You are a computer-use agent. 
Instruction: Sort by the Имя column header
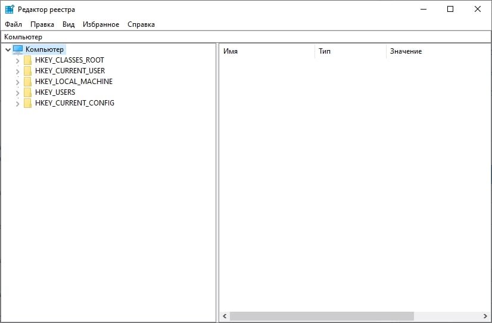pyautogui.click(x=267, y=51)
